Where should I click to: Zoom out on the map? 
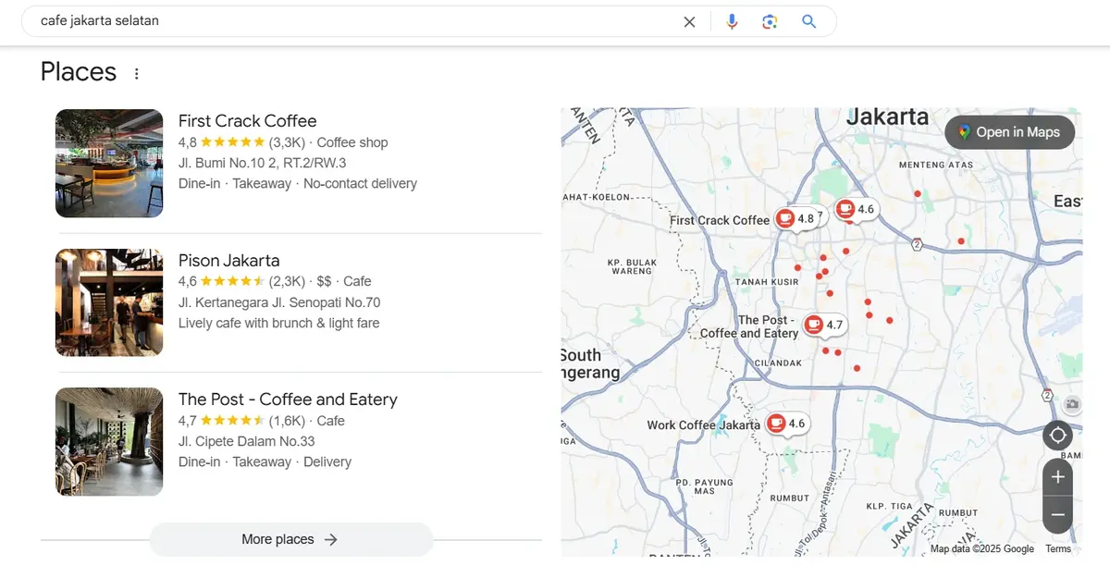point(1057,514)
